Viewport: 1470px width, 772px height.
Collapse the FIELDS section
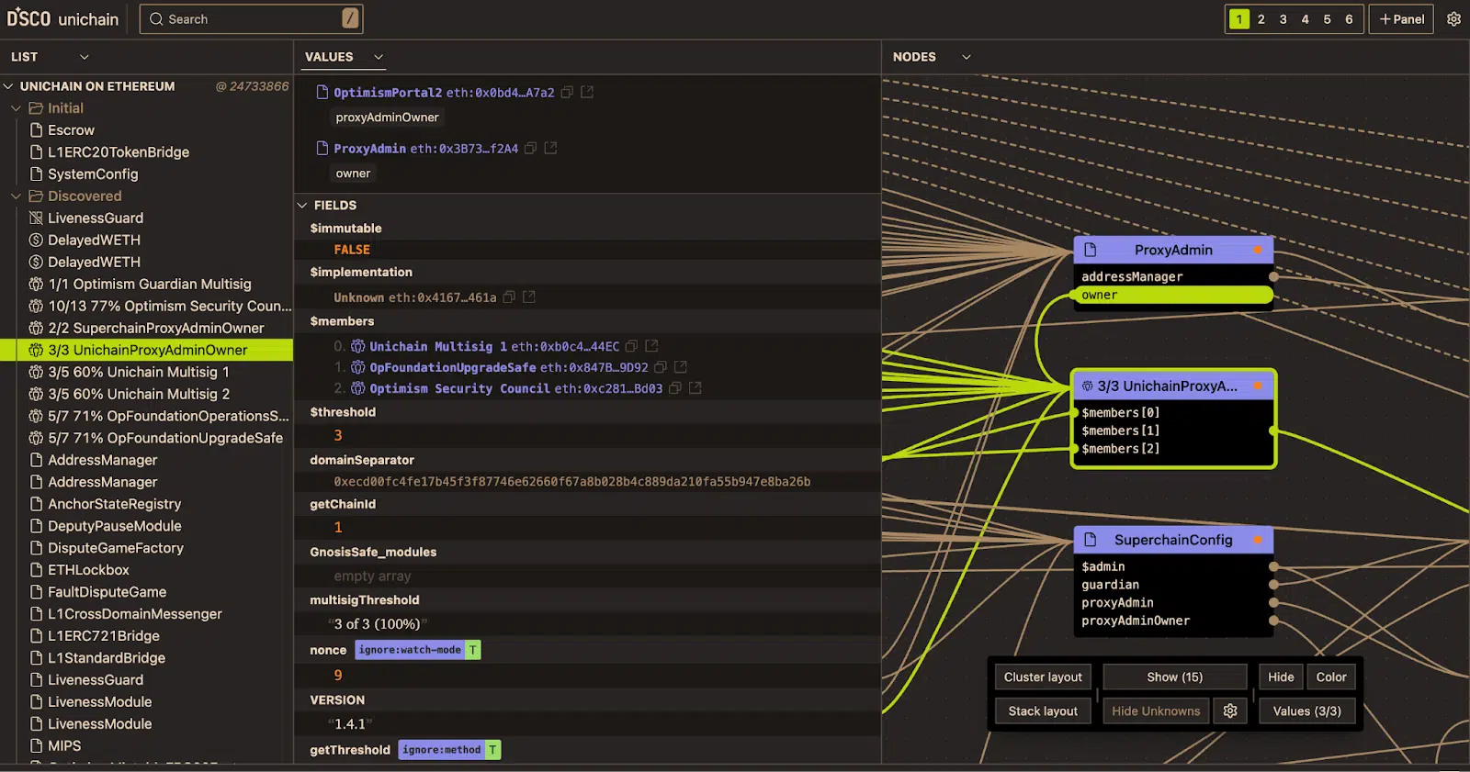point(302,206)
